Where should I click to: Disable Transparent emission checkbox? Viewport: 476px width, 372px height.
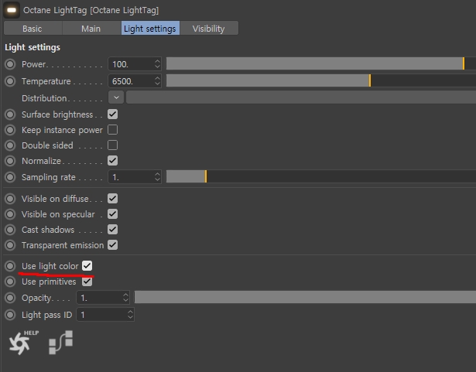113,245
